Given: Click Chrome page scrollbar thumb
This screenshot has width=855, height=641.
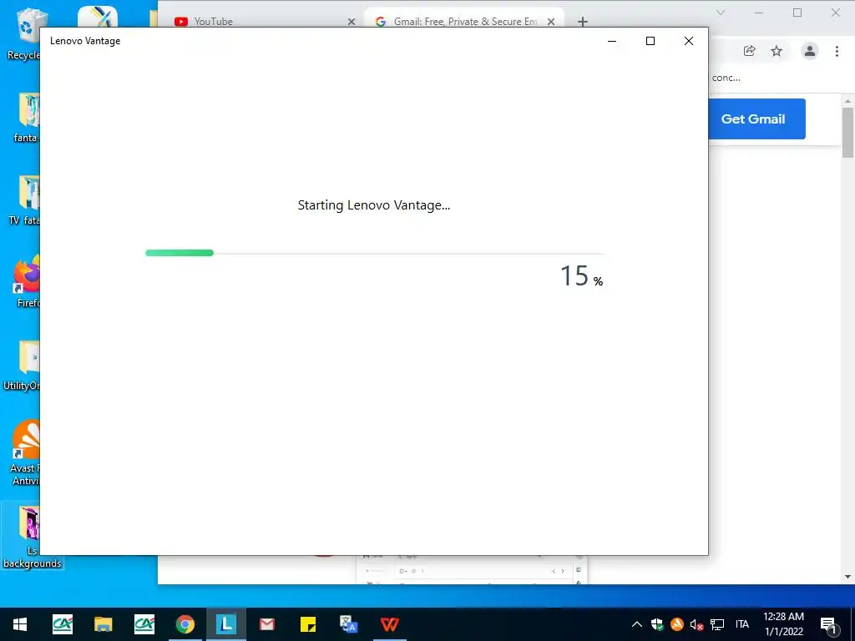Looking at the screenshot, I should (x=847, y=133).
